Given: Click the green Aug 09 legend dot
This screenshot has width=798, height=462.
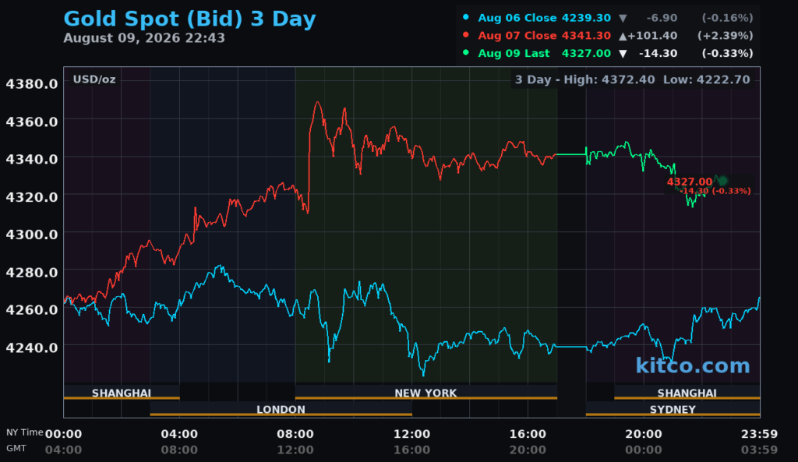Looking at the screenshot, I should tap(466, 52).
